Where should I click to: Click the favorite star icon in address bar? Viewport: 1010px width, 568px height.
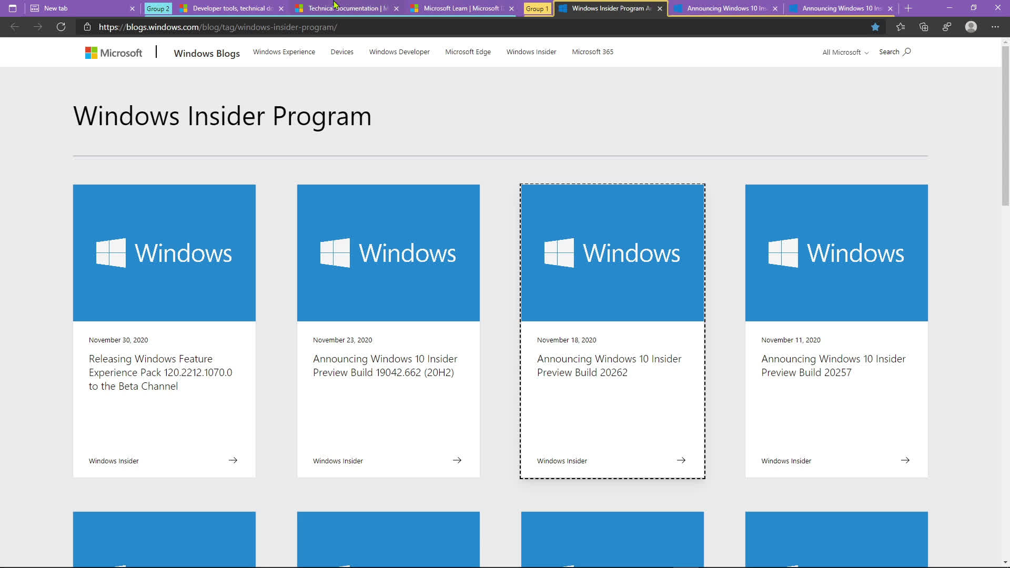tap(875, 27)
